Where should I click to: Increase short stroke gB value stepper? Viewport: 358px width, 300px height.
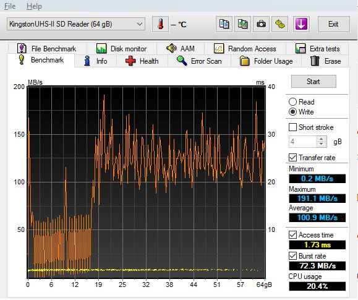pyautogui.click(x=322, y=139)
